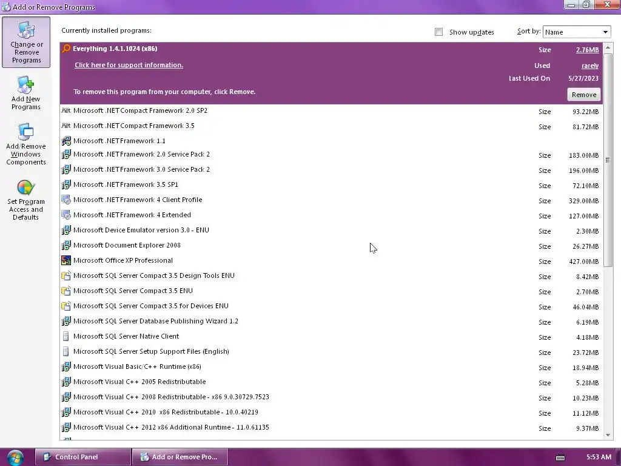Select Microsoft .NET Framework 3.5 SP1 entry
This screenshot has width=621, height=466.
(x=331, y=185)
